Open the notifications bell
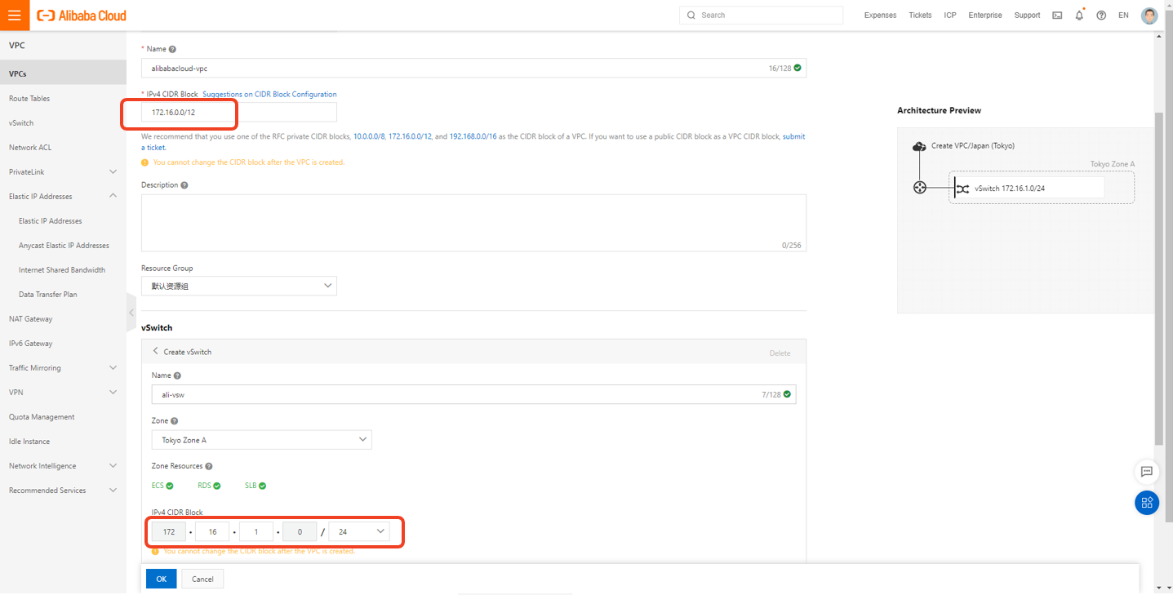The height and width of the screenshot is (595, 1173). click(x=1079, y=15)
